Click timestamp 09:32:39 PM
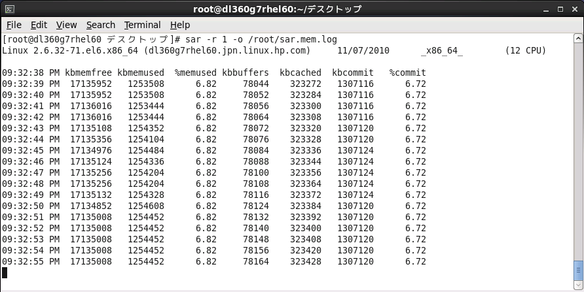This screenshot has height=292, width=584. (31, 84)
